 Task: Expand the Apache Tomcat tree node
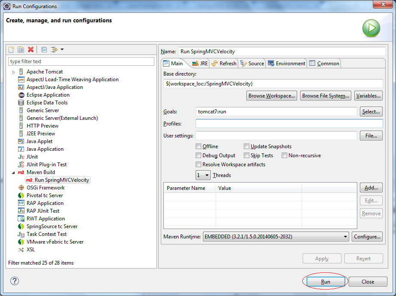pyautogui.click(x=13, y=72)
